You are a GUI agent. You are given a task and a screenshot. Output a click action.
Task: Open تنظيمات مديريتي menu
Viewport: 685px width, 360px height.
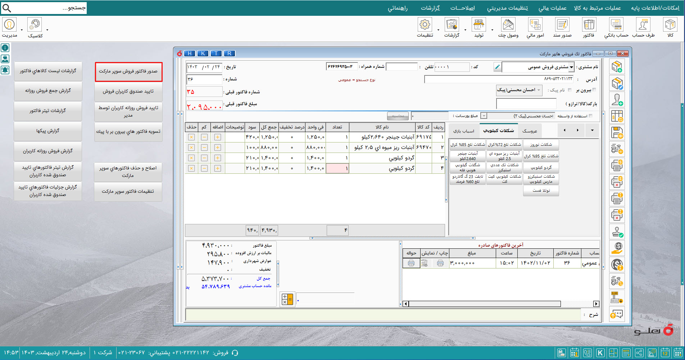(507, 8)
